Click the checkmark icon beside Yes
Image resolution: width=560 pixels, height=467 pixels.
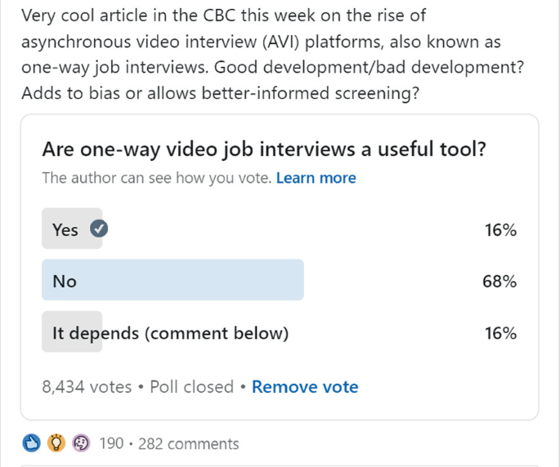pos(98,229)
